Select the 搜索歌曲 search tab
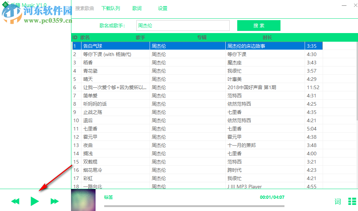358x211 pixels. (x=84, y=8)
